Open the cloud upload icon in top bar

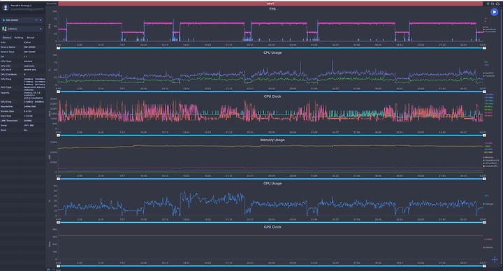coord(497,4)
